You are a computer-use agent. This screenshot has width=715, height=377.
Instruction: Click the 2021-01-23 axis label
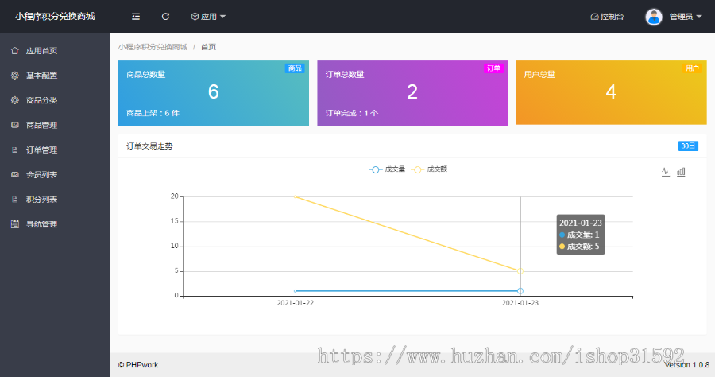click(x=520, y=303)
